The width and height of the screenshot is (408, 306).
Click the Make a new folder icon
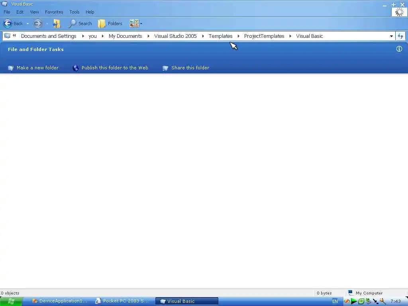11,68
